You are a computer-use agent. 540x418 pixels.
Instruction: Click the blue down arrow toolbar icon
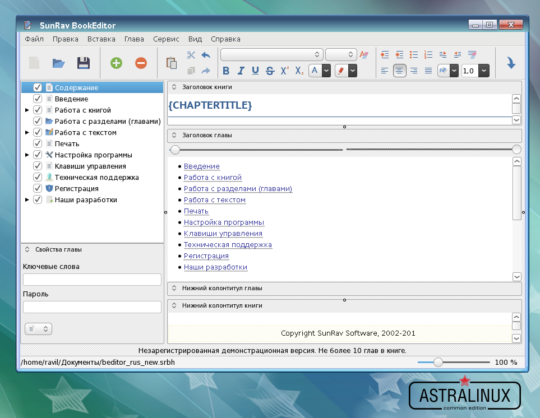point(511,63)
